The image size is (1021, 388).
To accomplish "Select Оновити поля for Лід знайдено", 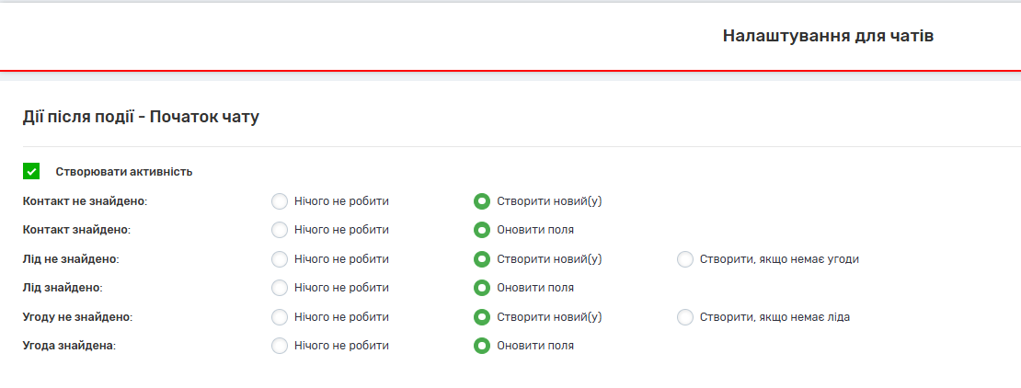I will (x=481, y=288).
